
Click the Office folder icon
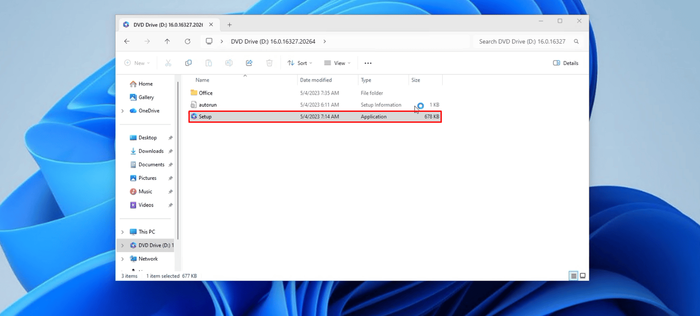tap(194, 93)
